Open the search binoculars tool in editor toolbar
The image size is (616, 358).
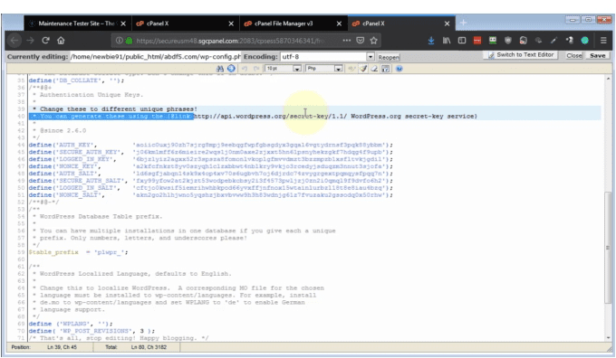[220, 69]
